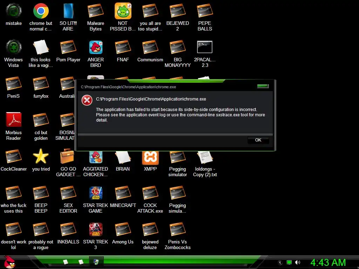Select the 'probably not a rogue' icon
The image size is (359, 269).
point(41,236)
